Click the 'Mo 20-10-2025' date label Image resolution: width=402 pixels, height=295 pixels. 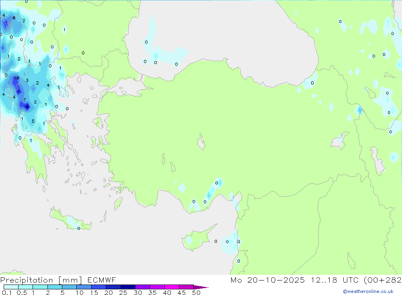267,280
